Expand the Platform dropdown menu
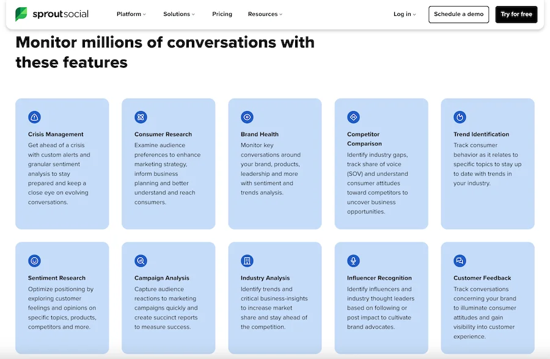 tap(131, 14)
